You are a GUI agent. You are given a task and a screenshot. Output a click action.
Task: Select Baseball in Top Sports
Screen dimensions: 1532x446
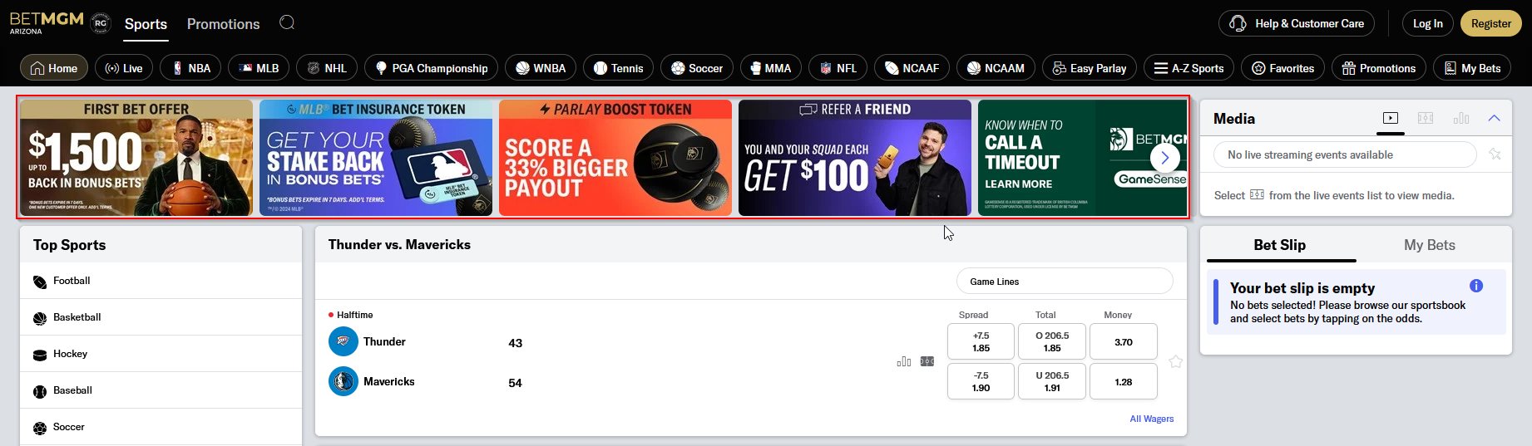coord(161,390)
